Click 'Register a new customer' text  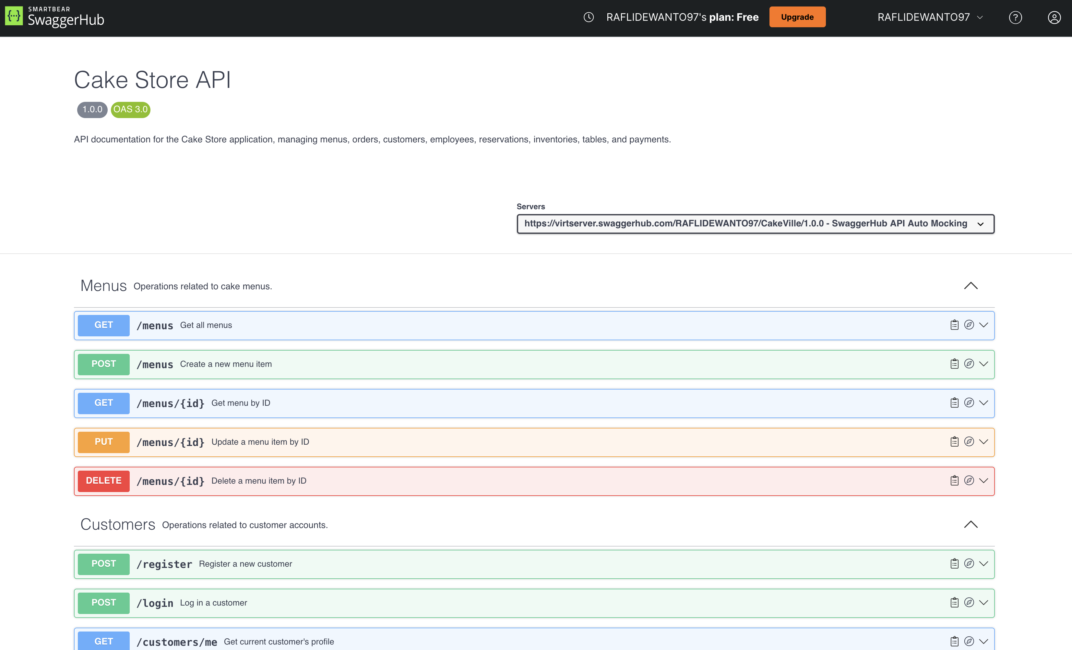[245, 564]
